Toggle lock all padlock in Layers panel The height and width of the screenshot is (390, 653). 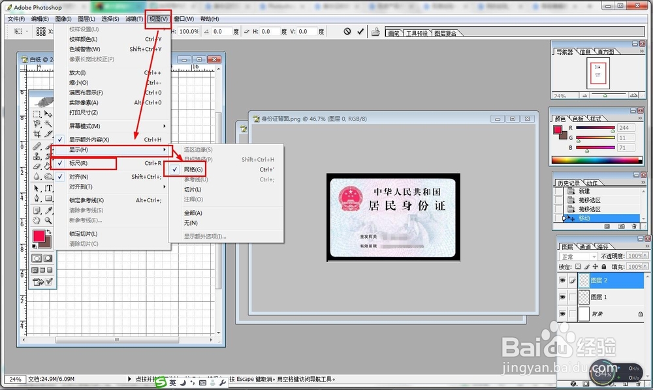[x=604, y=267]
